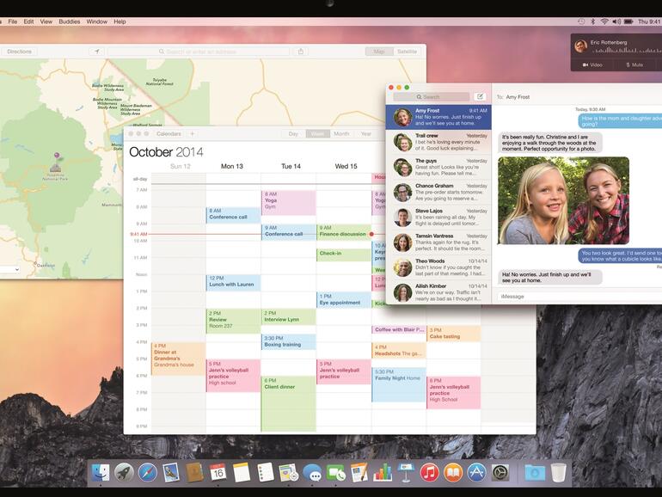Launch Keynote podium icon in dock
The image size is (662, 497).
pyautogui.click(x=406, y=473)
